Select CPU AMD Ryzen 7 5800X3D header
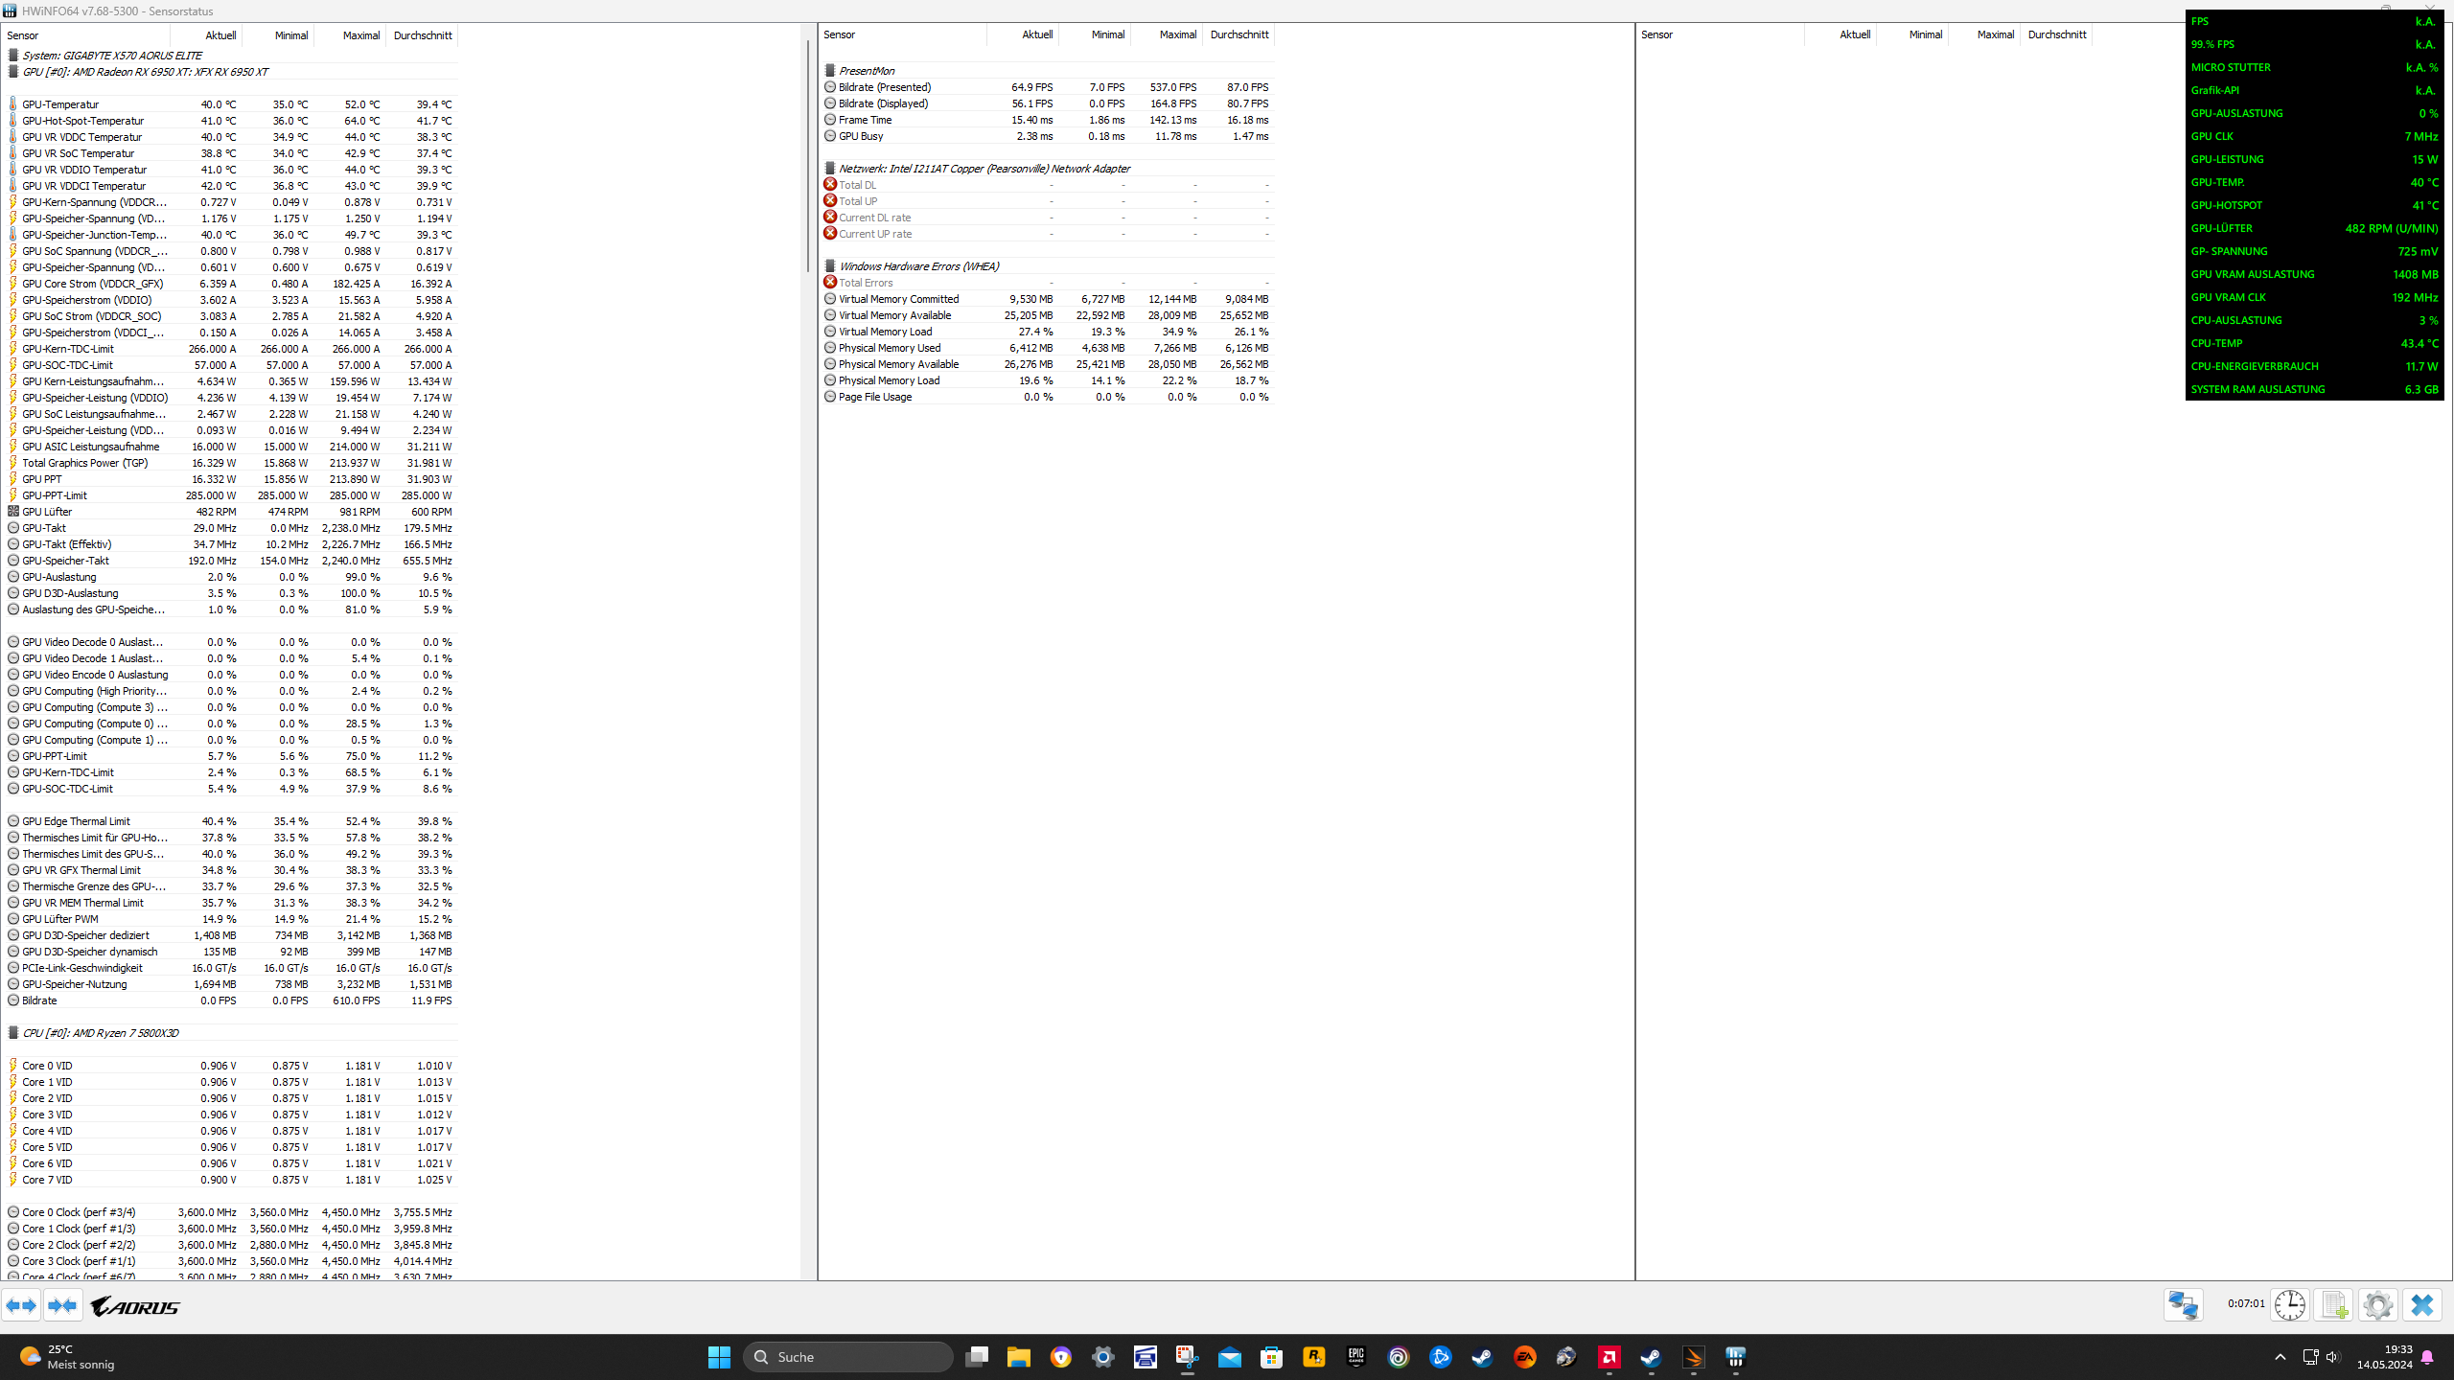This screenshot has width=2454, height=1380. tap(100, 1033)
